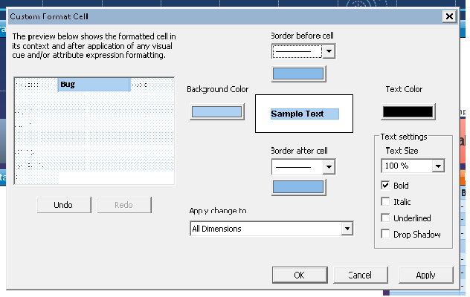Enable the Underlined checkbox

pyautogui.click(x=385, y=218)
